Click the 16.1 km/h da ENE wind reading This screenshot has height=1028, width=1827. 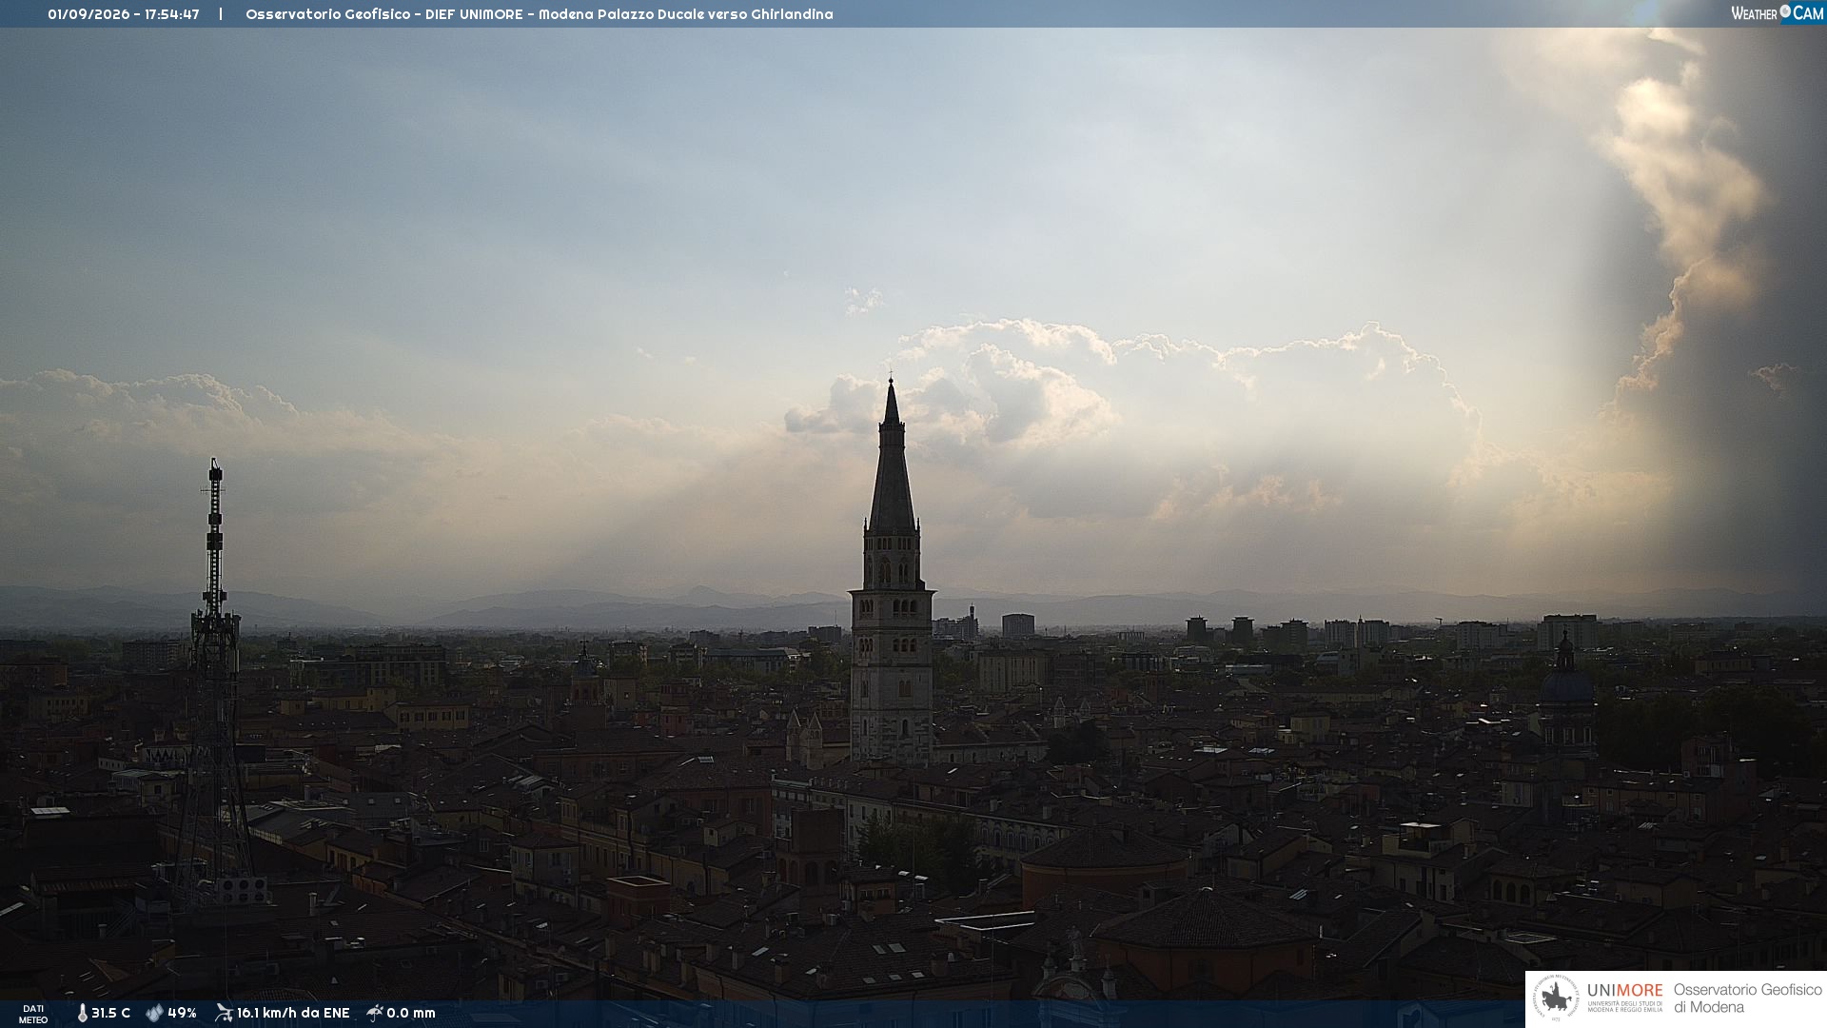[x=293, y=1014]
